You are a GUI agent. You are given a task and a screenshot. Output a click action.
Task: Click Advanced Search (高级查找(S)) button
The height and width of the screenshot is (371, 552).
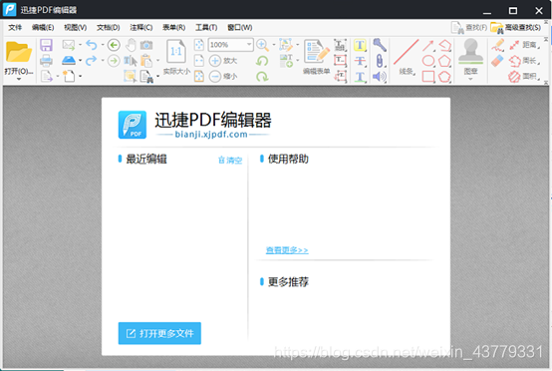pos(516,28)
